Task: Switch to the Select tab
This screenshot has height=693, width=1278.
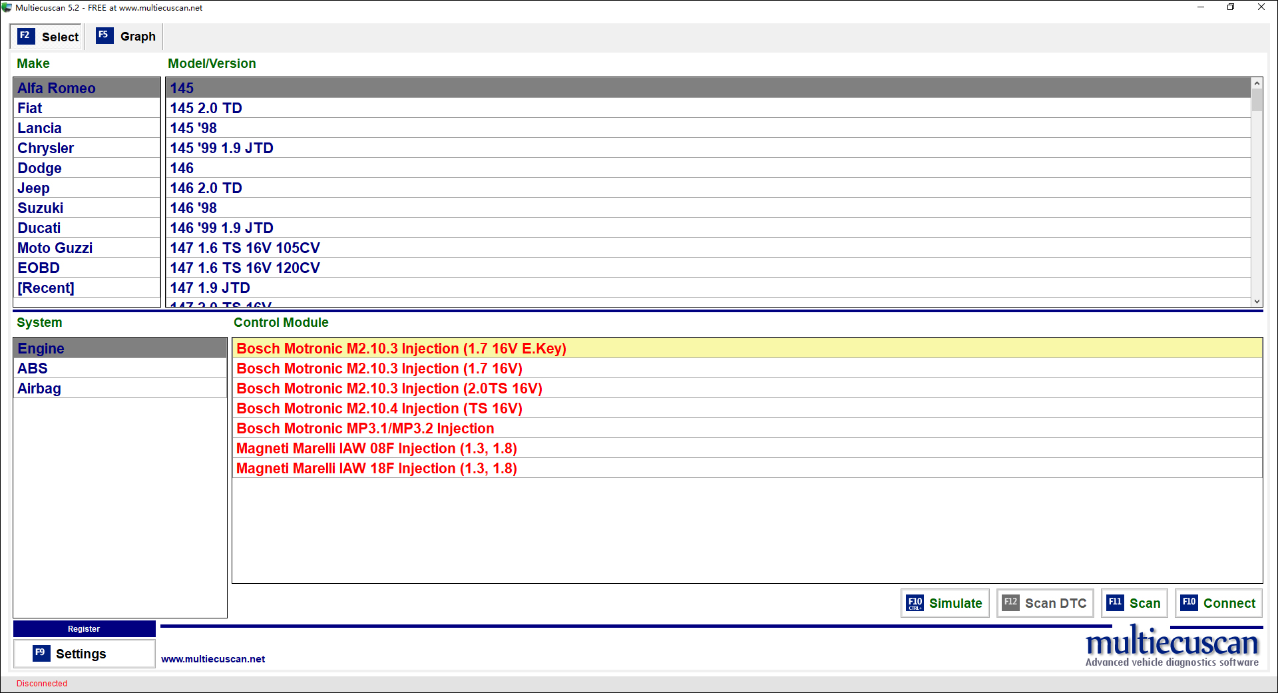Action: [48, 37]
